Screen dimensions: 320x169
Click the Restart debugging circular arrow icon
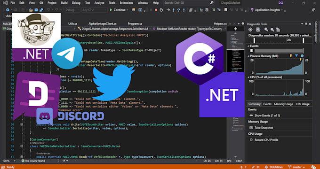click(x=161, y=10)
